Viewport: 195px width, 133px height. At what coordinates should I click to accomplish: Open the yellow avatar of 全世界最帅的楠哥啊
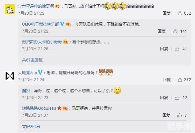pyautogui.click(x=10, y=9)
